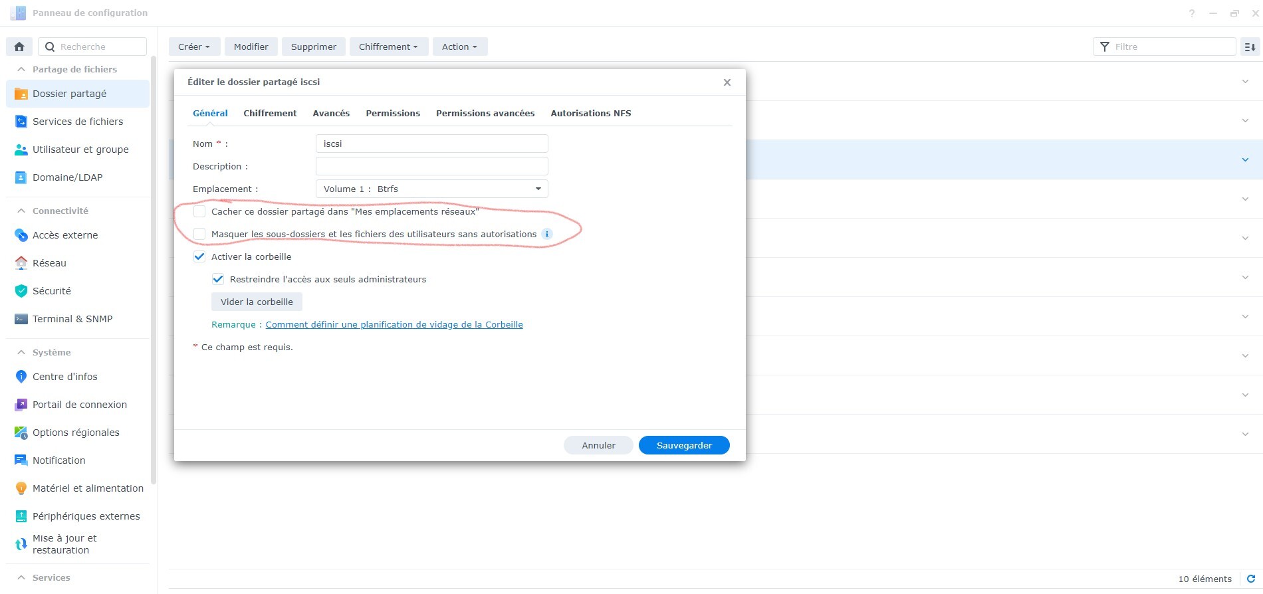The width and height of the screenshot is (1263, 594).
Task: Click the Supprimer toolbar button
Action: click(x=314, y=47)
